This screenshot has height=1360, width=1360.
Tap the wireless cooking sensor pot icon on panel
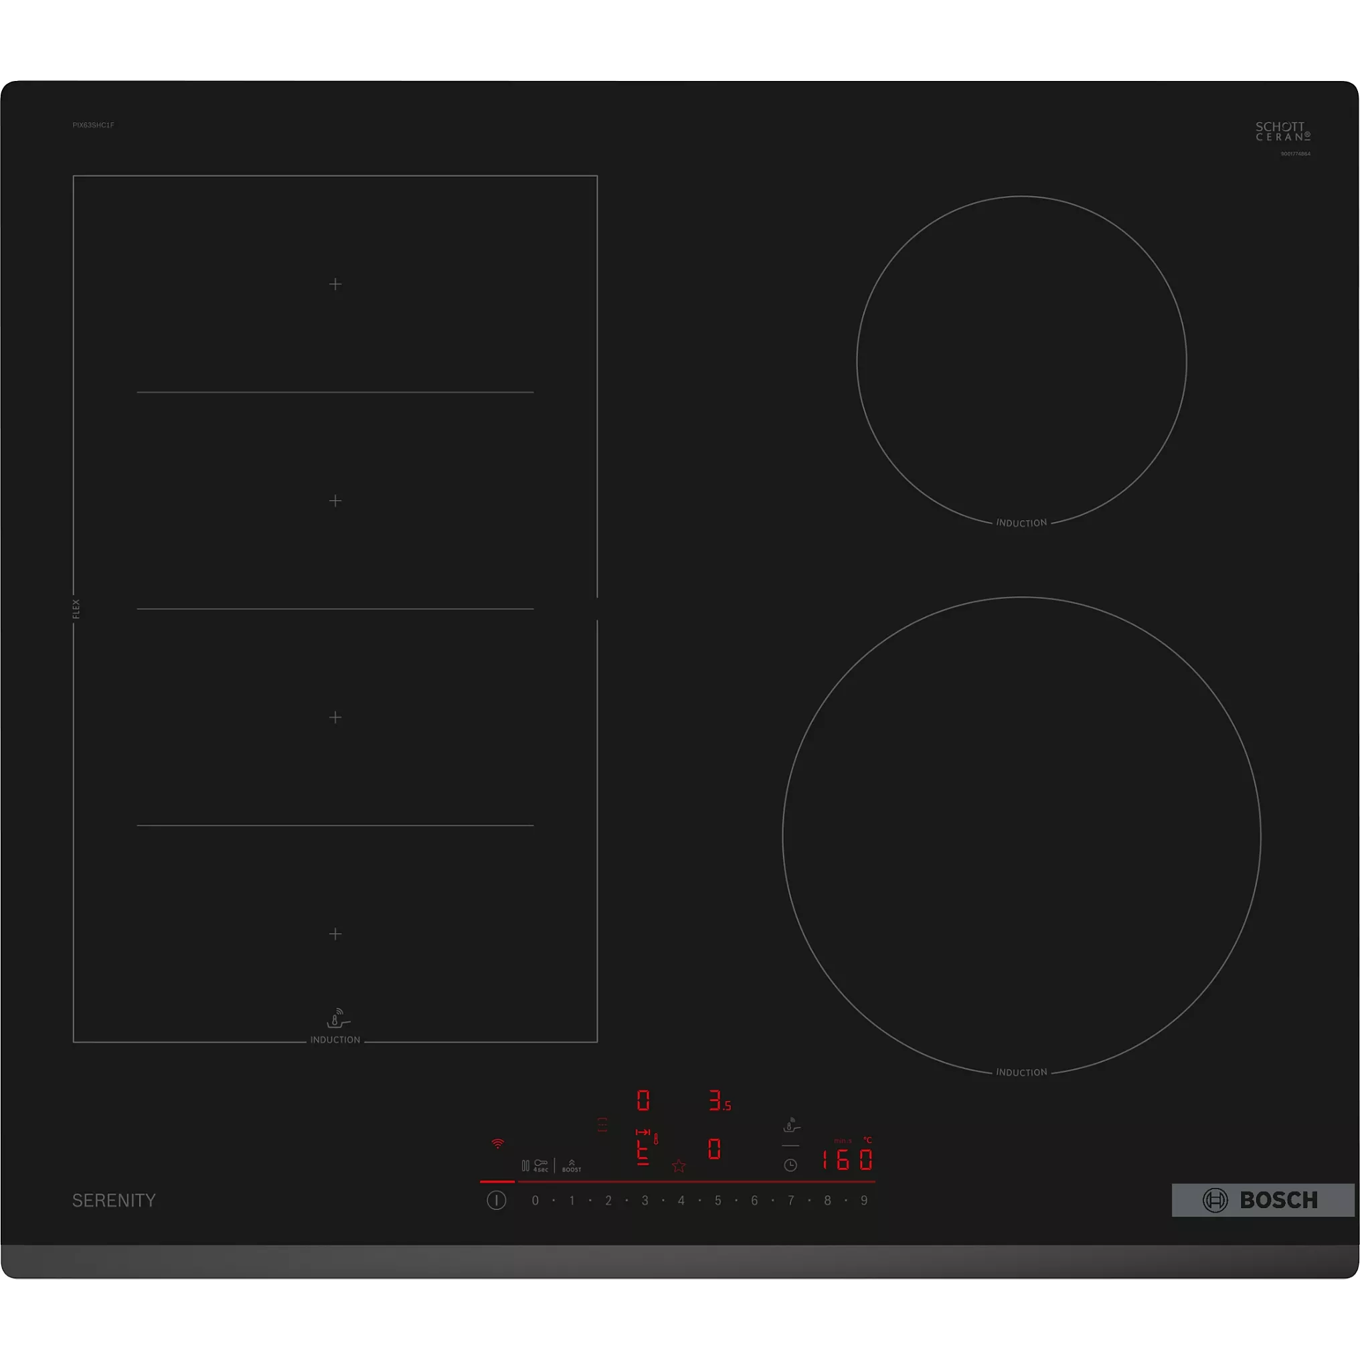click(791, 1125)
